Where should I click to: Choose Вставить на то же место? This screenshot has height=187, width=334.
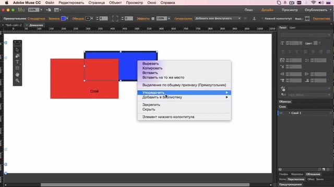pyautogui.click(x=163, y=77)
